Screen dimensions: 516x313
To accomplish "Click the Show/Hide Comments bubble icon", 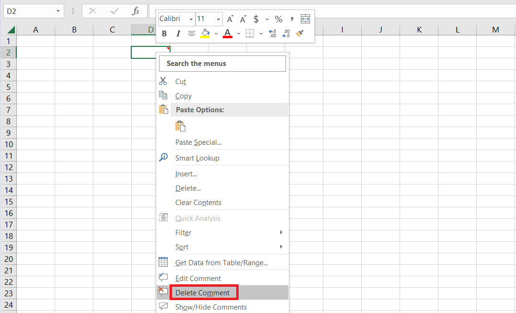I will [163, 306].
